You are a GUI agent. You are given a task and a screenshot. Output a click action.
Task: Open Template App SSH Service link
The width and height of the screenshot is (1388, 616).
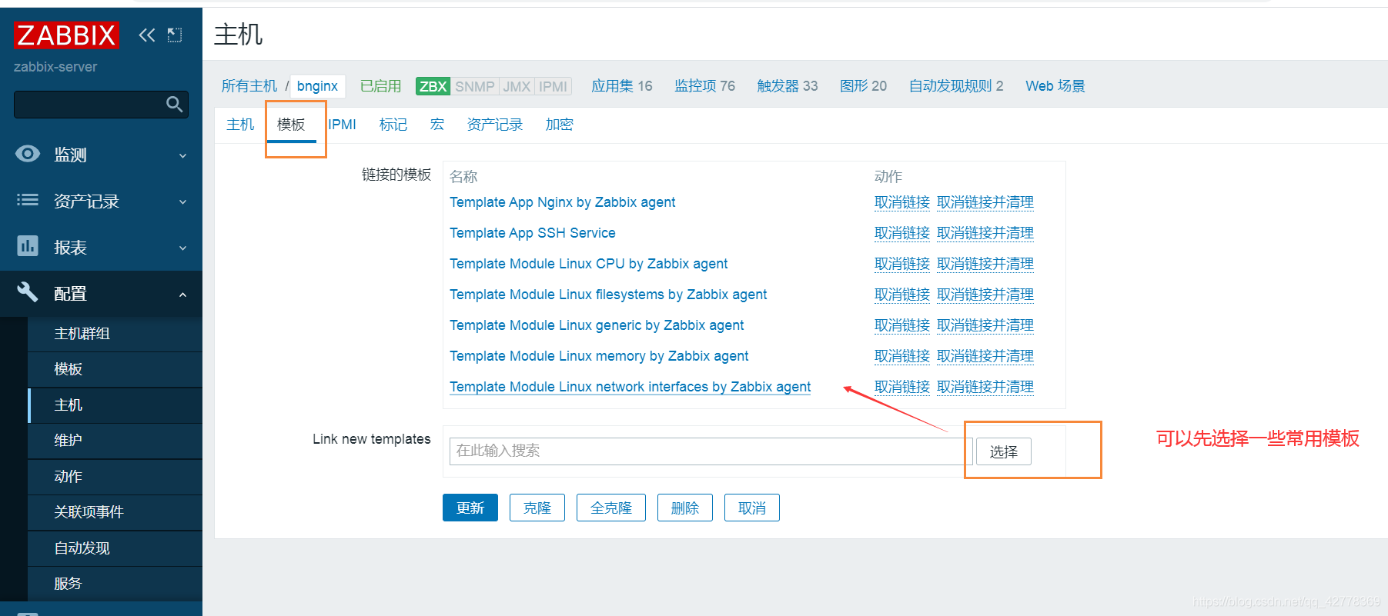[533, 233]
